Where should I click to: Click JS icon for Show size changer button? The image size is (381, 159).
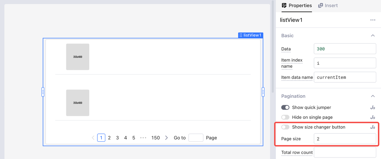click(372, 127)
